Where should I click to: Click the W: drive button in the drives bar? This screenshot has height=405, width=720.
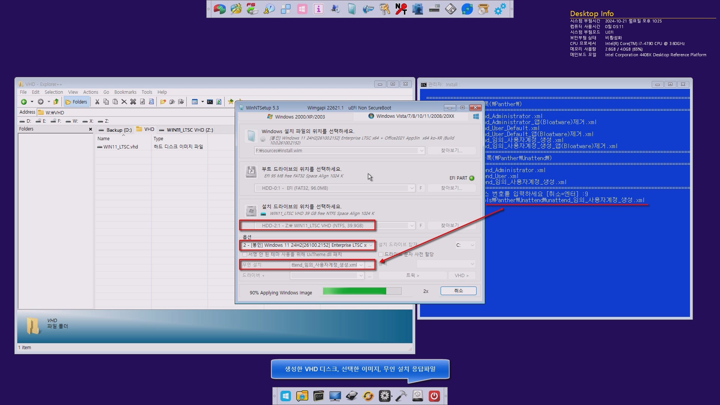pos(72,121)
